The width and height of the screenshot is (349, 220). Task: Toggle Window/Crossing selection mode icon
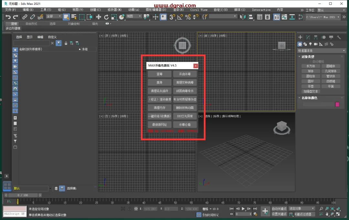(x=90, y=17)
